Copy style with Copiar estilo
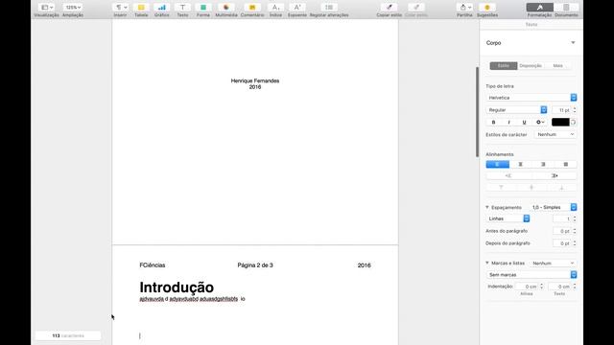The image size is (614, 345). click(389, 8)
